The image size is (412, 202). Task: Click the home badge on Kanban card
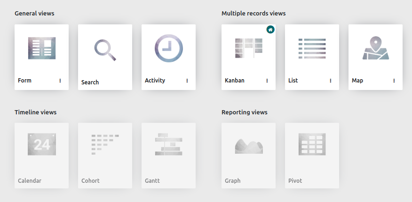(x=270, y=30)
